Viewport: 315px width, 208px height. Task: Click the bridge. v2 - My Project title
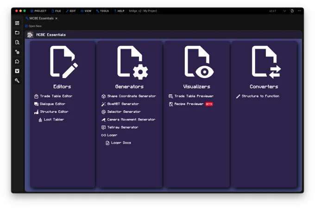[143, 11]
